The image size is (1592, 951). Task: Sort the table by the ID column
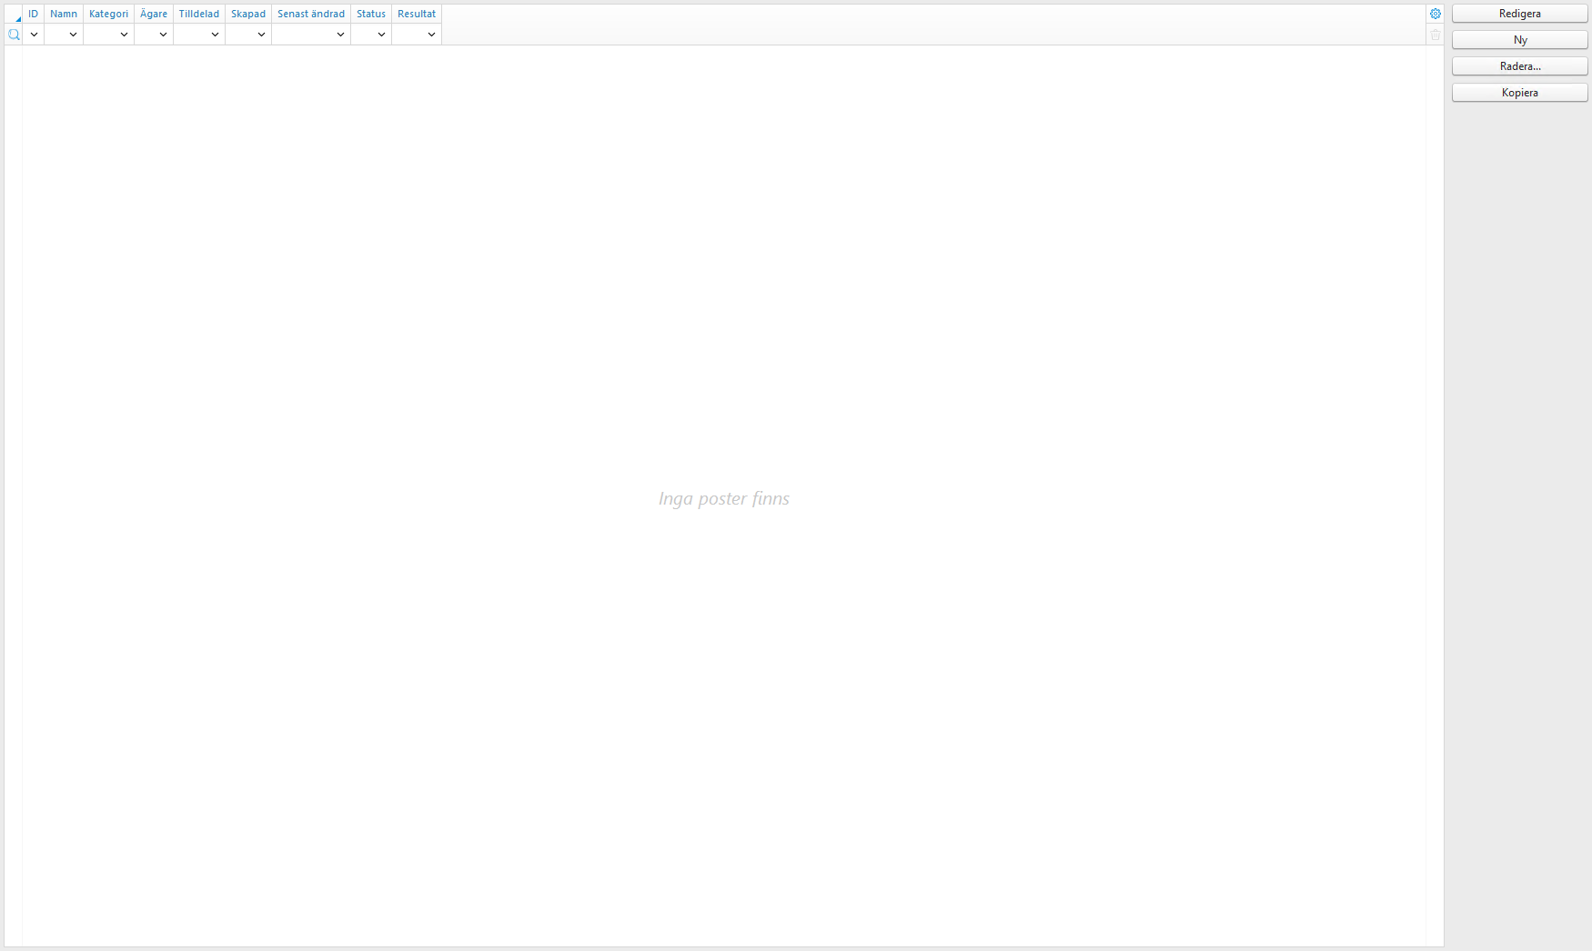(34, 14)
